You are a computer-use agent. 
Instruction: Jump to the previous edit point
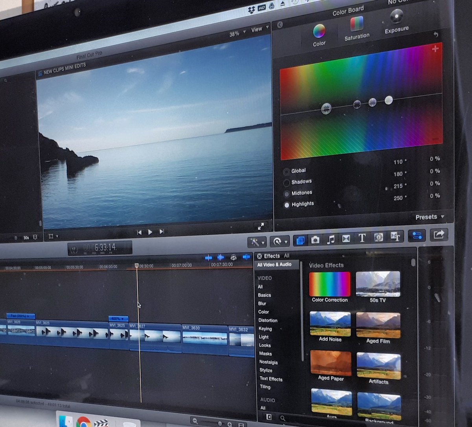(x=139, y=233)
